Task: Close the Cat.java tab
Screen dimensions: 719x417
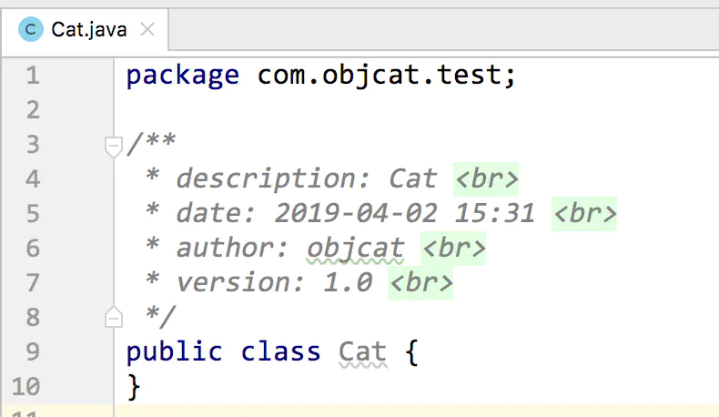Action: click(x=147, y=30)
